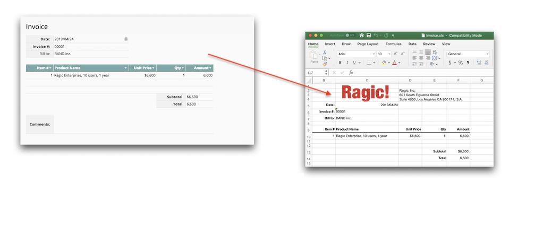Image resolution: width=552 pixels, height=226 pixels.
Task: Open the Unit Price column dropdown
Action: (x=154, y=68)
